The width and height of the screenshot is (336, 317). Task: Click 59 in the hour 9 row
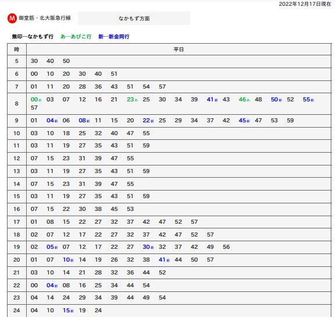click(x=290, y=121)
